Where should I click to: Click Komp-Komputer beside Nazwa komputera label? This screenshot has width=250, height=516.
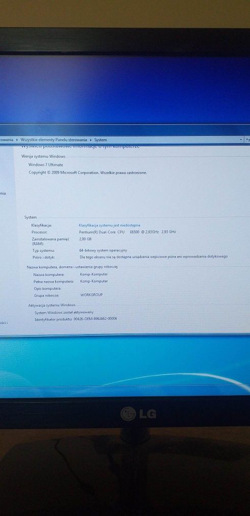coord(94,274)
